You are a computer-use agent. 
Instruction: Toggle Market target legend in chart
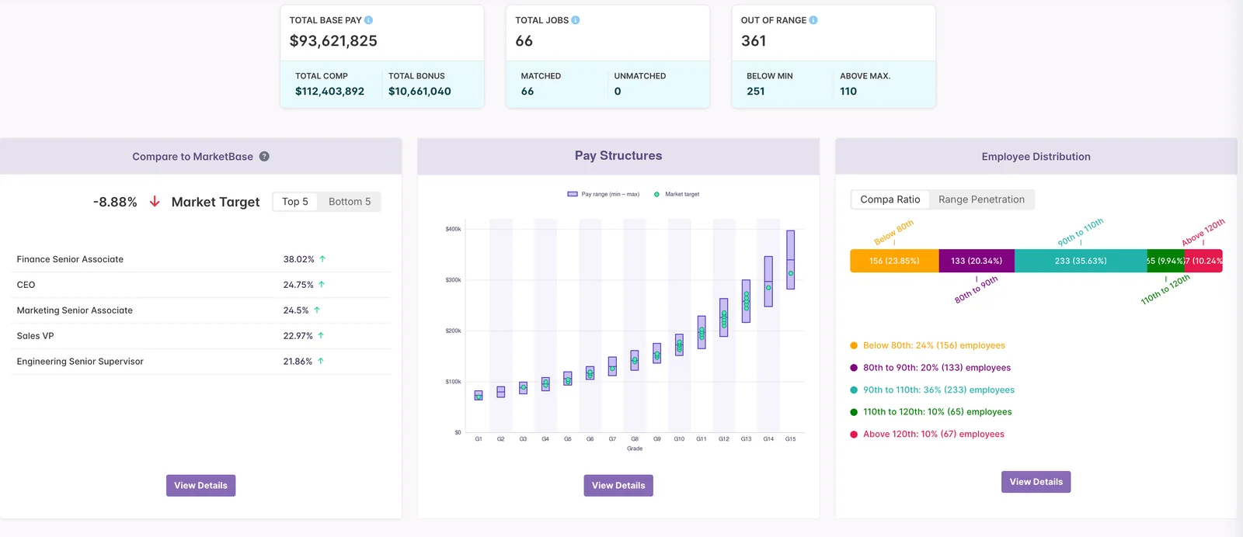(677, 194)
